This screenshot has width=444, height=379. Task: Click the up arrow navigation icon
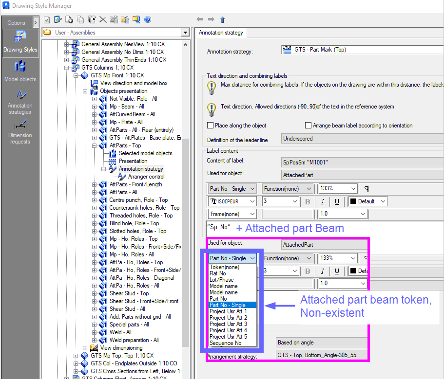(x=222, y=19)
